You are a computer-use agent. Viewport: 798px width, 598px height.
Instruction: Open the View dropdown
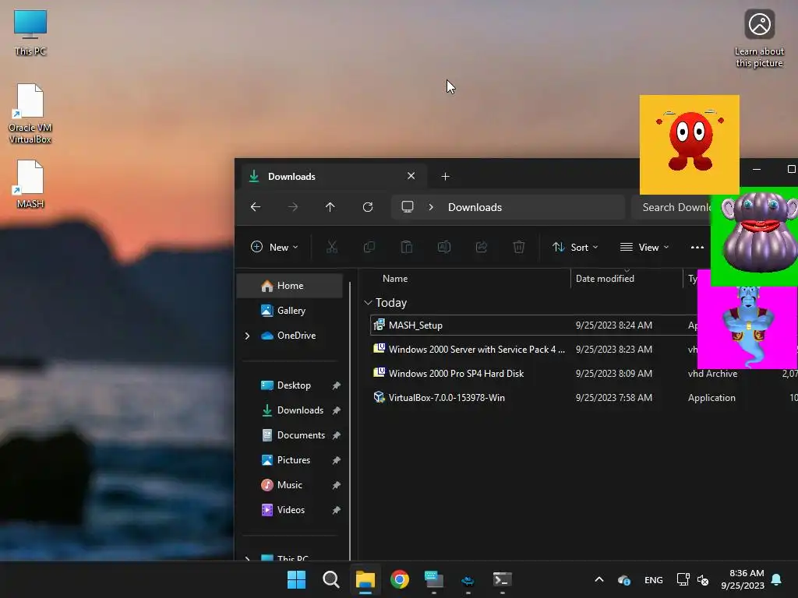644,247
